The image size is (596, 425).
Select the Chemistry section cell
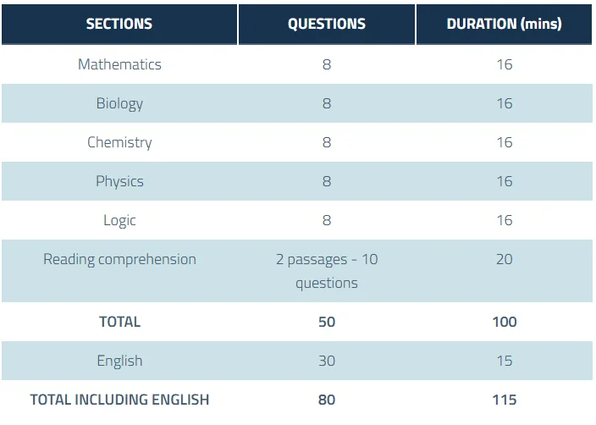coord(119,142)
